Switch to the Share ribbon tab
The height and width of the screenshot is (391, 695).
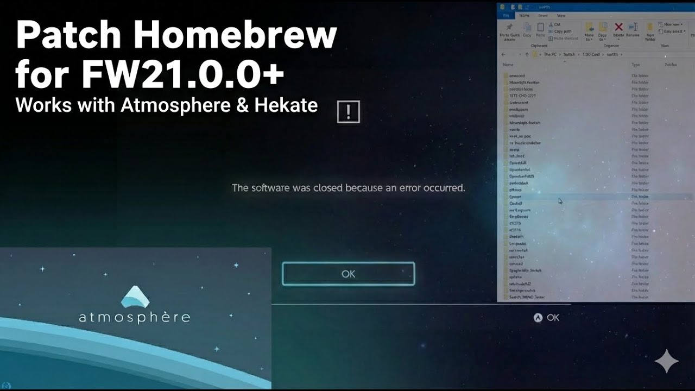click(x=543, y=16)
